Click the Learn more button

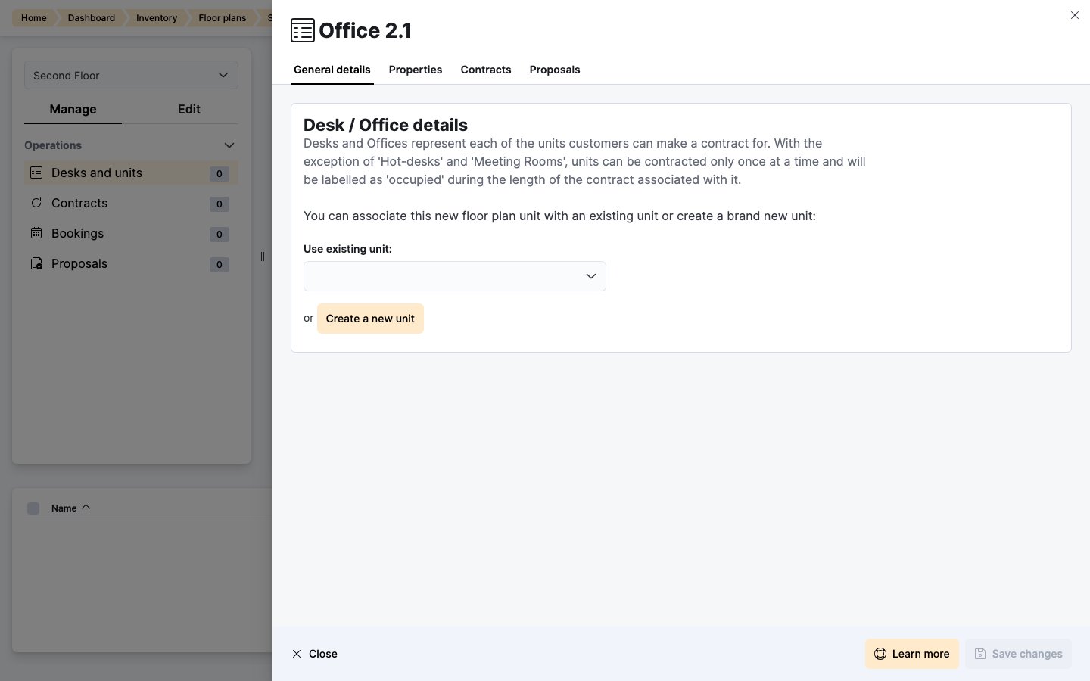pos(912,654)
